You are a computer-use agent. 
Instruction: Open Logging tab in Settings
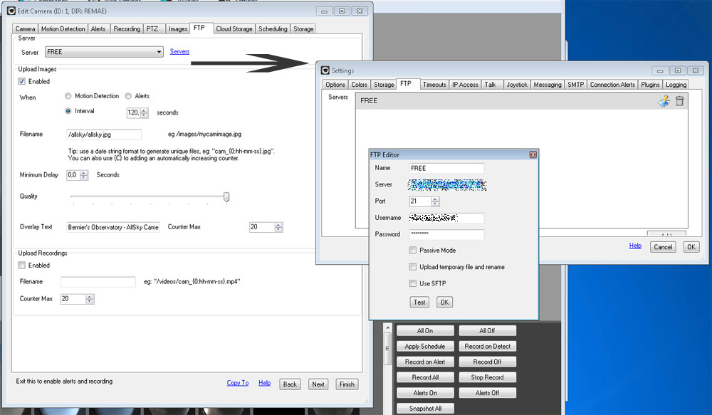(676, 85)
